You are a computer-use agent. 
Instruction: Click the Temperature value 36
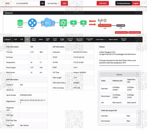point(31,62)
